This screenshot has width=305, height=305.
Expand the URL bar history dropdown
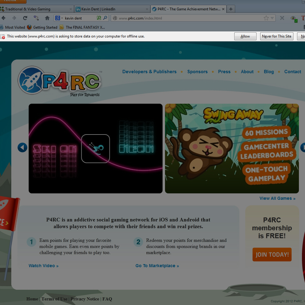(272, 18)
